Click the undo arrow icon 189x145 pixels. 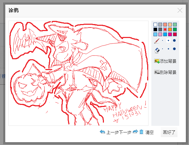(103, 132)
